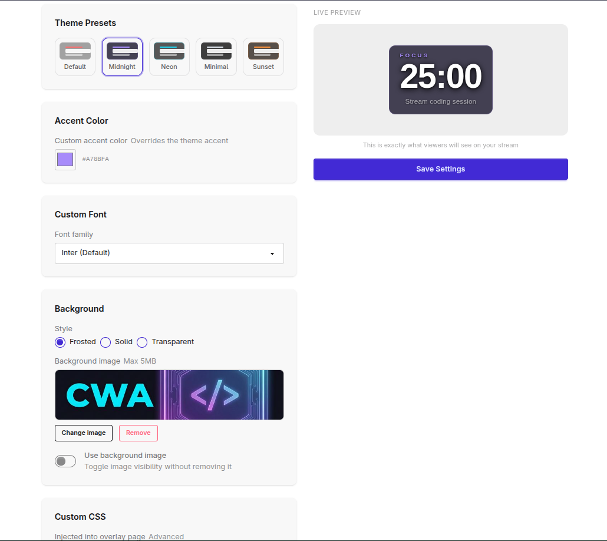
Task: Select the Midnight theme preset
Action: coord(122,57)
